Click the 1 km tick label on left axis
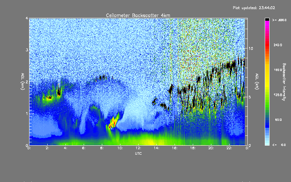 pyautogui.click(x=27, y=114)
